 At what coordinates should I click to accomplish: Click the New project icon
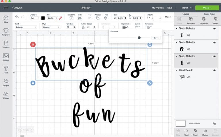tap(6, 18)
